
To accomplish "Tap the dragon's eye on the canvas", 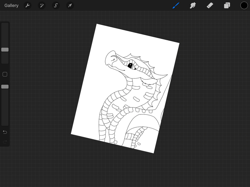I will tap(131, 65).
